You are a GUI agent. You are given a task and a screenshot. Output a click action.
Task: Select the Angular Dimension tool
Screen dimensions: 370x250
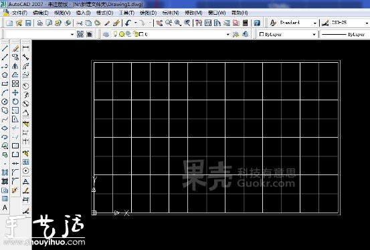pyautogui.click(x=25, y=113)
